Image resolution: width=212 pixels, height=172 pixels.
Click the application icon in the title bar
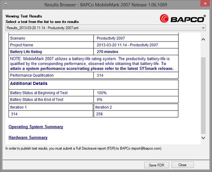(x=6, y=5)
